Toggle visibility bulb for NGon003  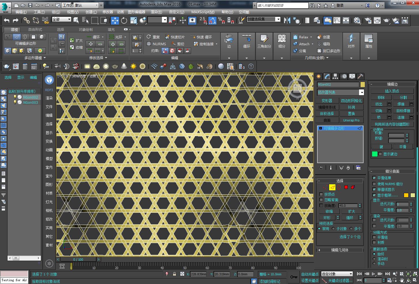pyautogui.click(x=15, y=102)
